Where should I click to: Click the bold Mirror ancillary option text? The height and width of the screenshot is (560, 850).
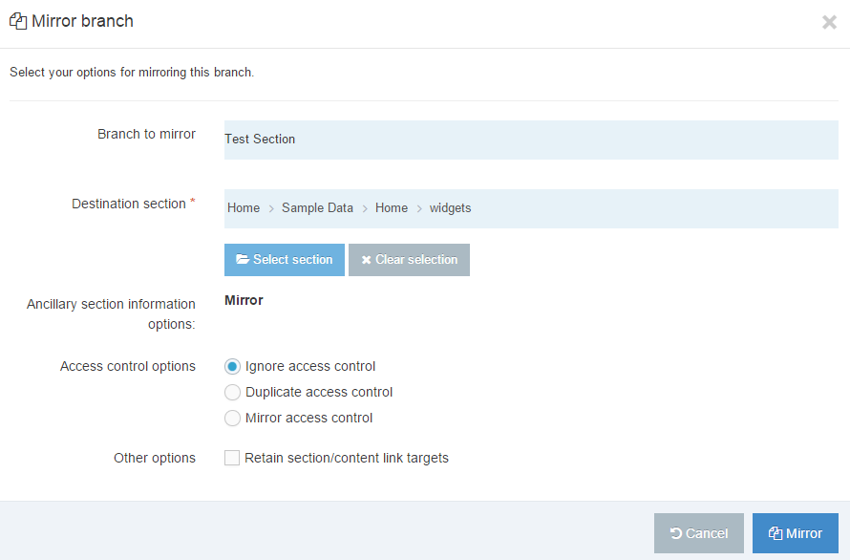[x=244, y=300]
